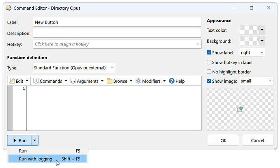Click into the Label input field
The height and width of the screenshot is (168, 280).
click(117, 22)
